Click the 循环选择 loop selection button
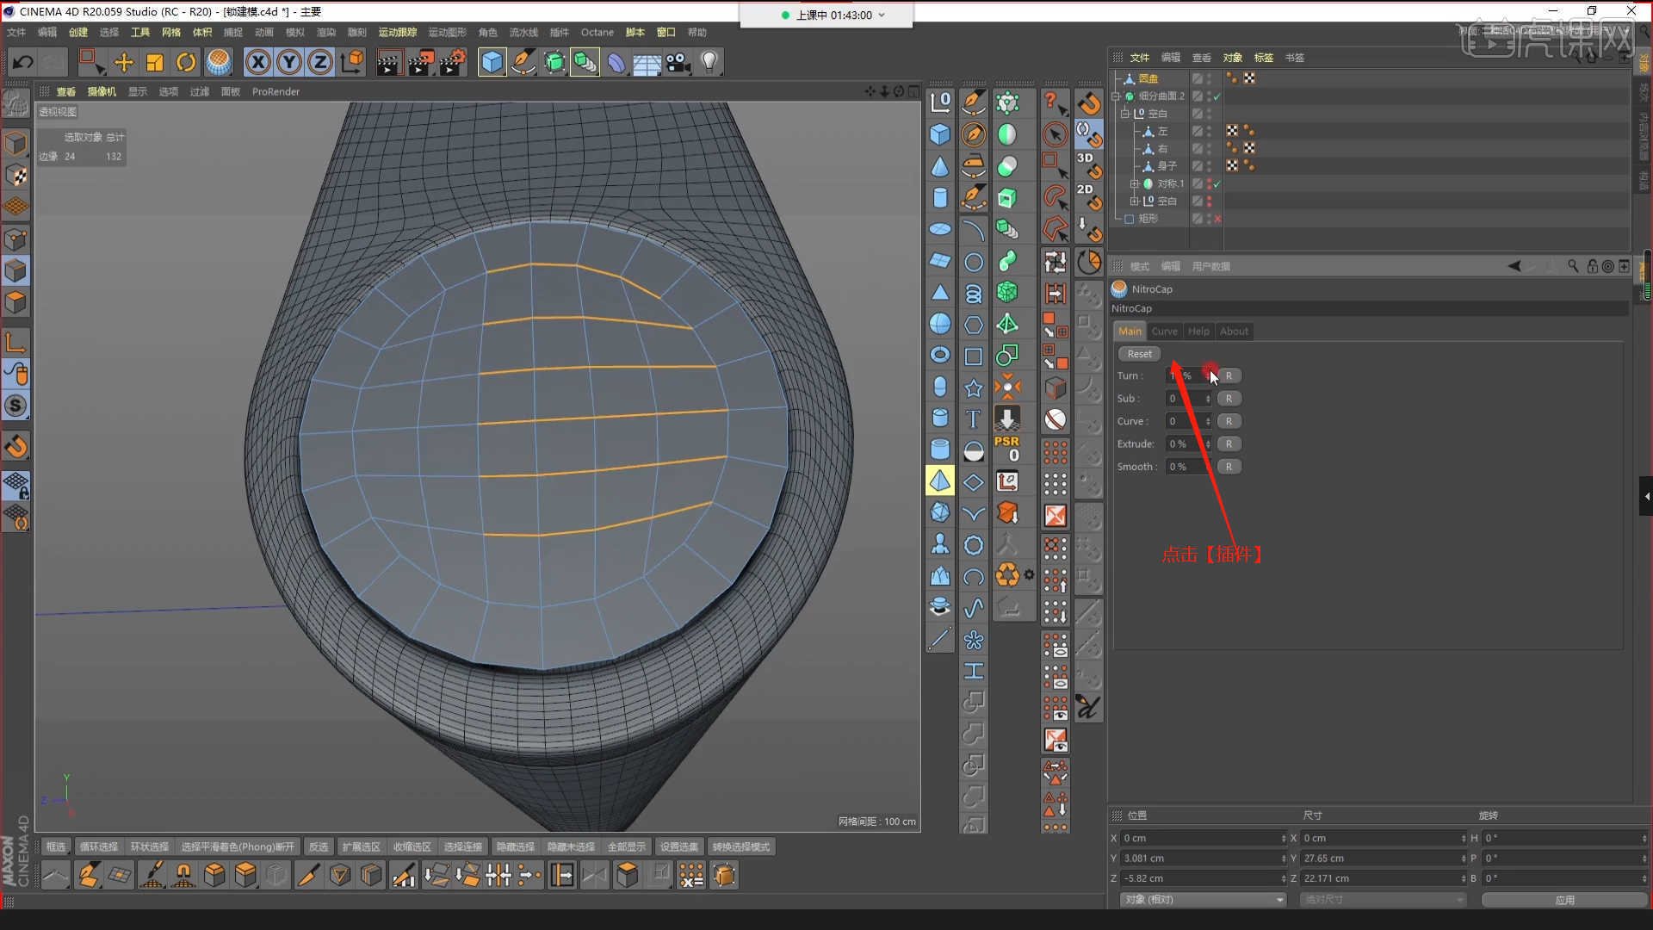The image size is (1653, 930). [98, 846]
